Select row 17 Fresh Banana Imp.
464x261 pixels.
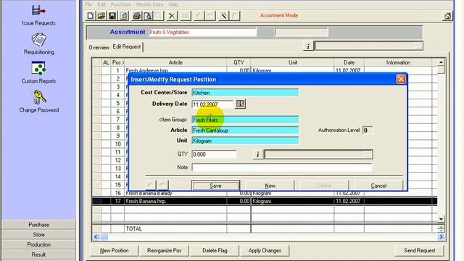point(265,202)
